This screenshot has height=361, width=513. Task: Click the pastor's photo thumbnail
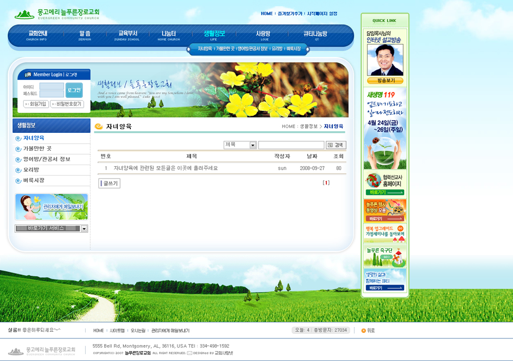click(x=385, y=60)
